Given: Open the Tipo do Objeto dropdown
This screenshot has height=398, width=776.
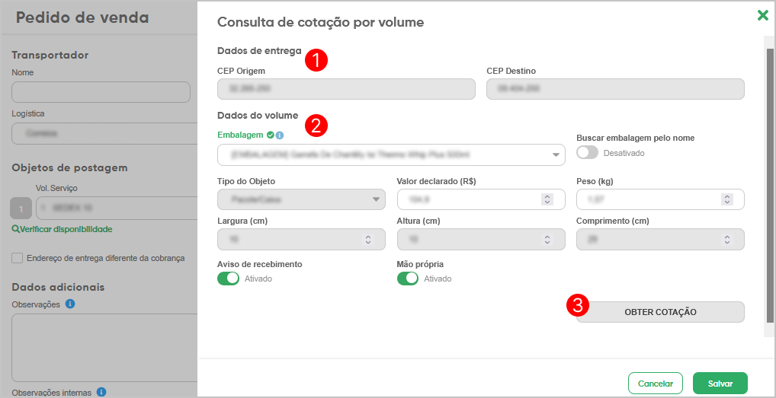Looking at the screenshot, I should (301, 199).
